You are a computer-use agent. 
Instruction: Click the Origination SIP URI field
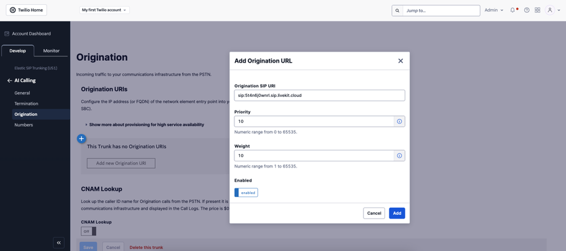(319, 96)
